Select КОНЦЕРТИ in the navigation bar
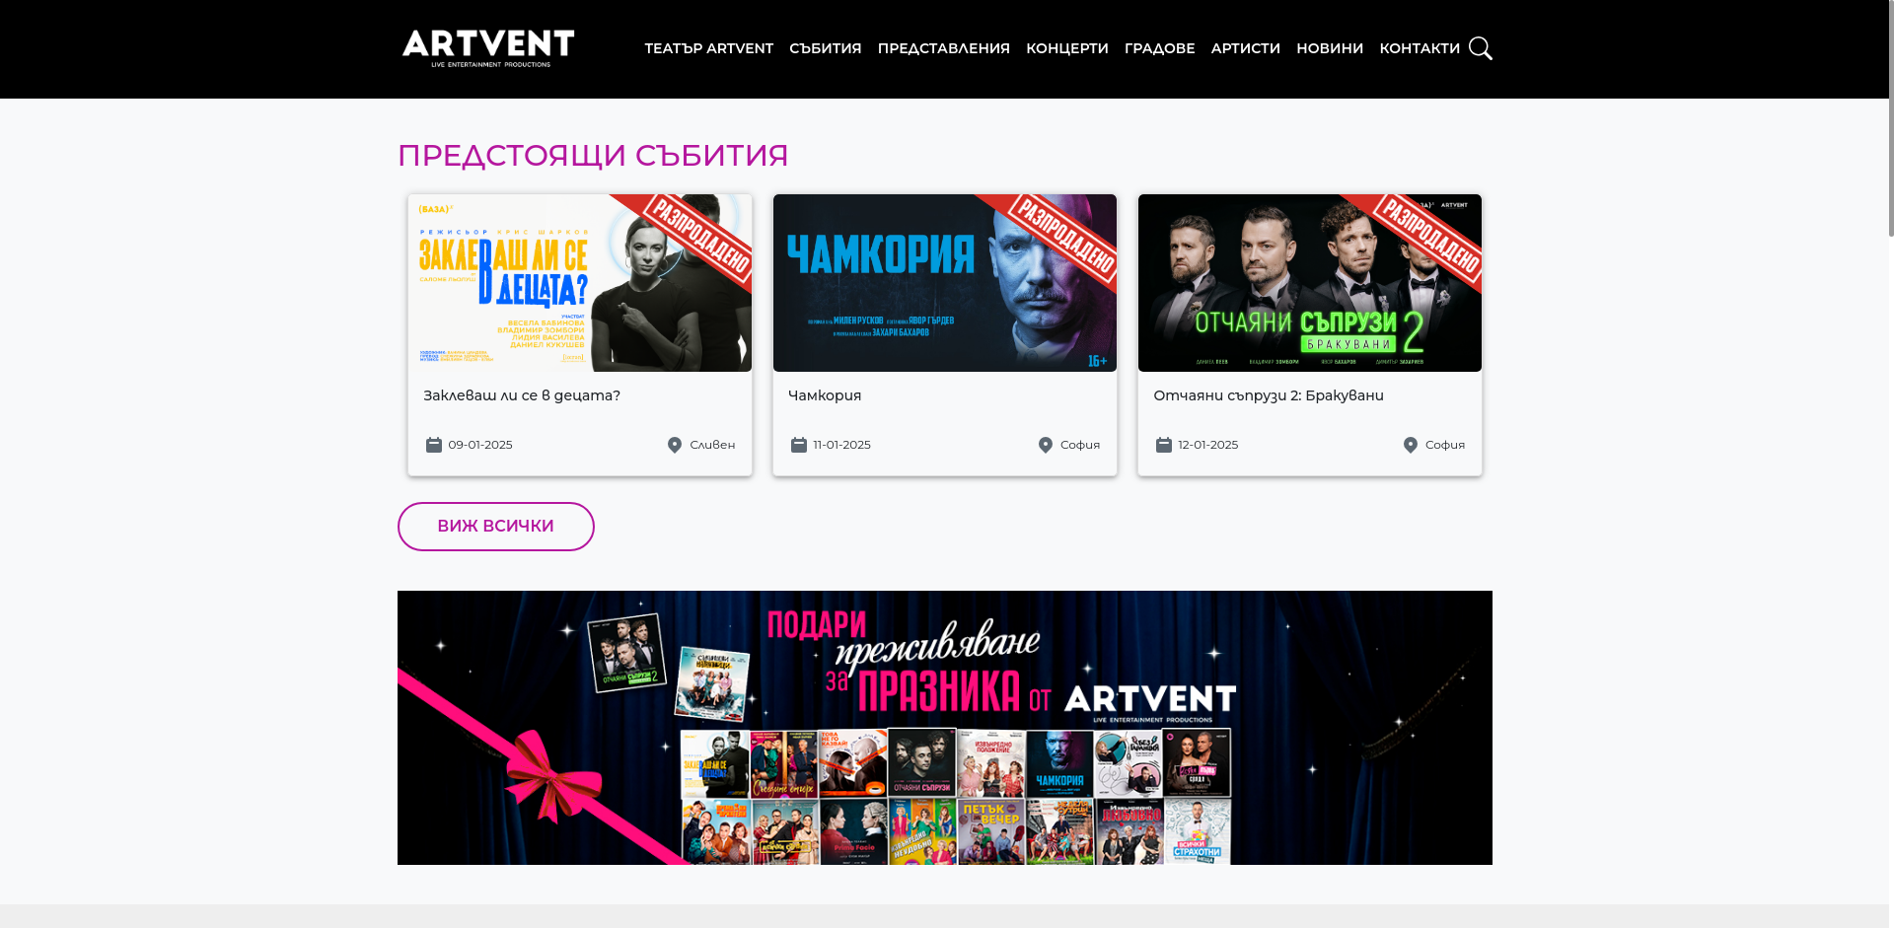 [1067, 48]
